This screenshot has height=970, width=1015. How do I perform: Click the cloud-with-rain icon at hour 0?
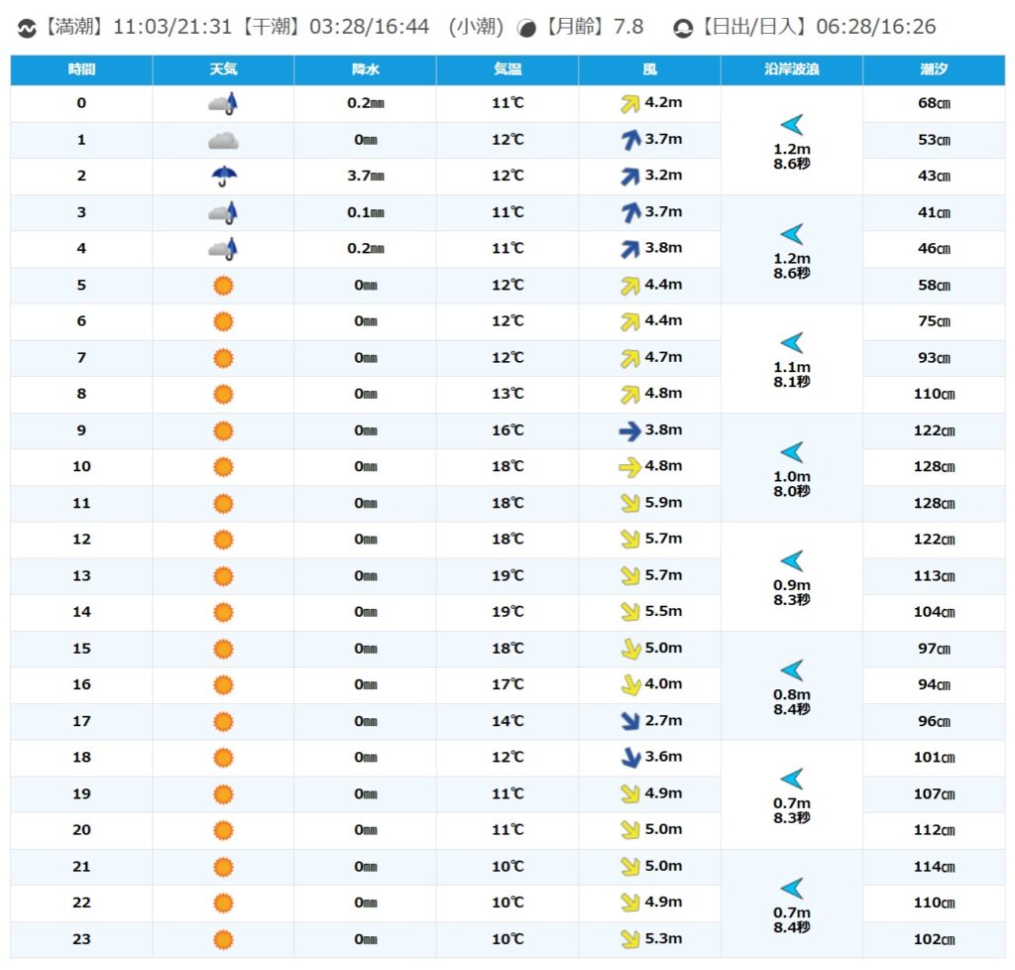(223, 103)
